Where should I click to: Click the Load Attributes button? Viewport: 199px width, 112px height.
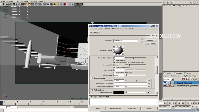tap(115, 108)
